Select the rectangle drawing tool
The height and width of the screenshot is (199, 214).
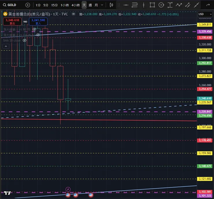[x=152, y=5]
